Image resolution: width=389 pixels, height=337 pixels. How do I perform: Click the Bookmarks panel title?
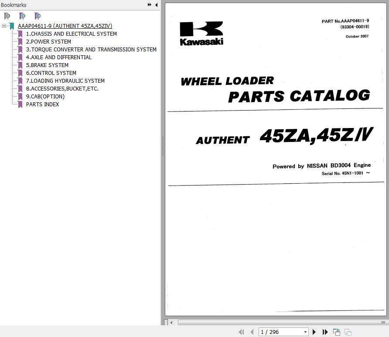(x=14, y=5)
